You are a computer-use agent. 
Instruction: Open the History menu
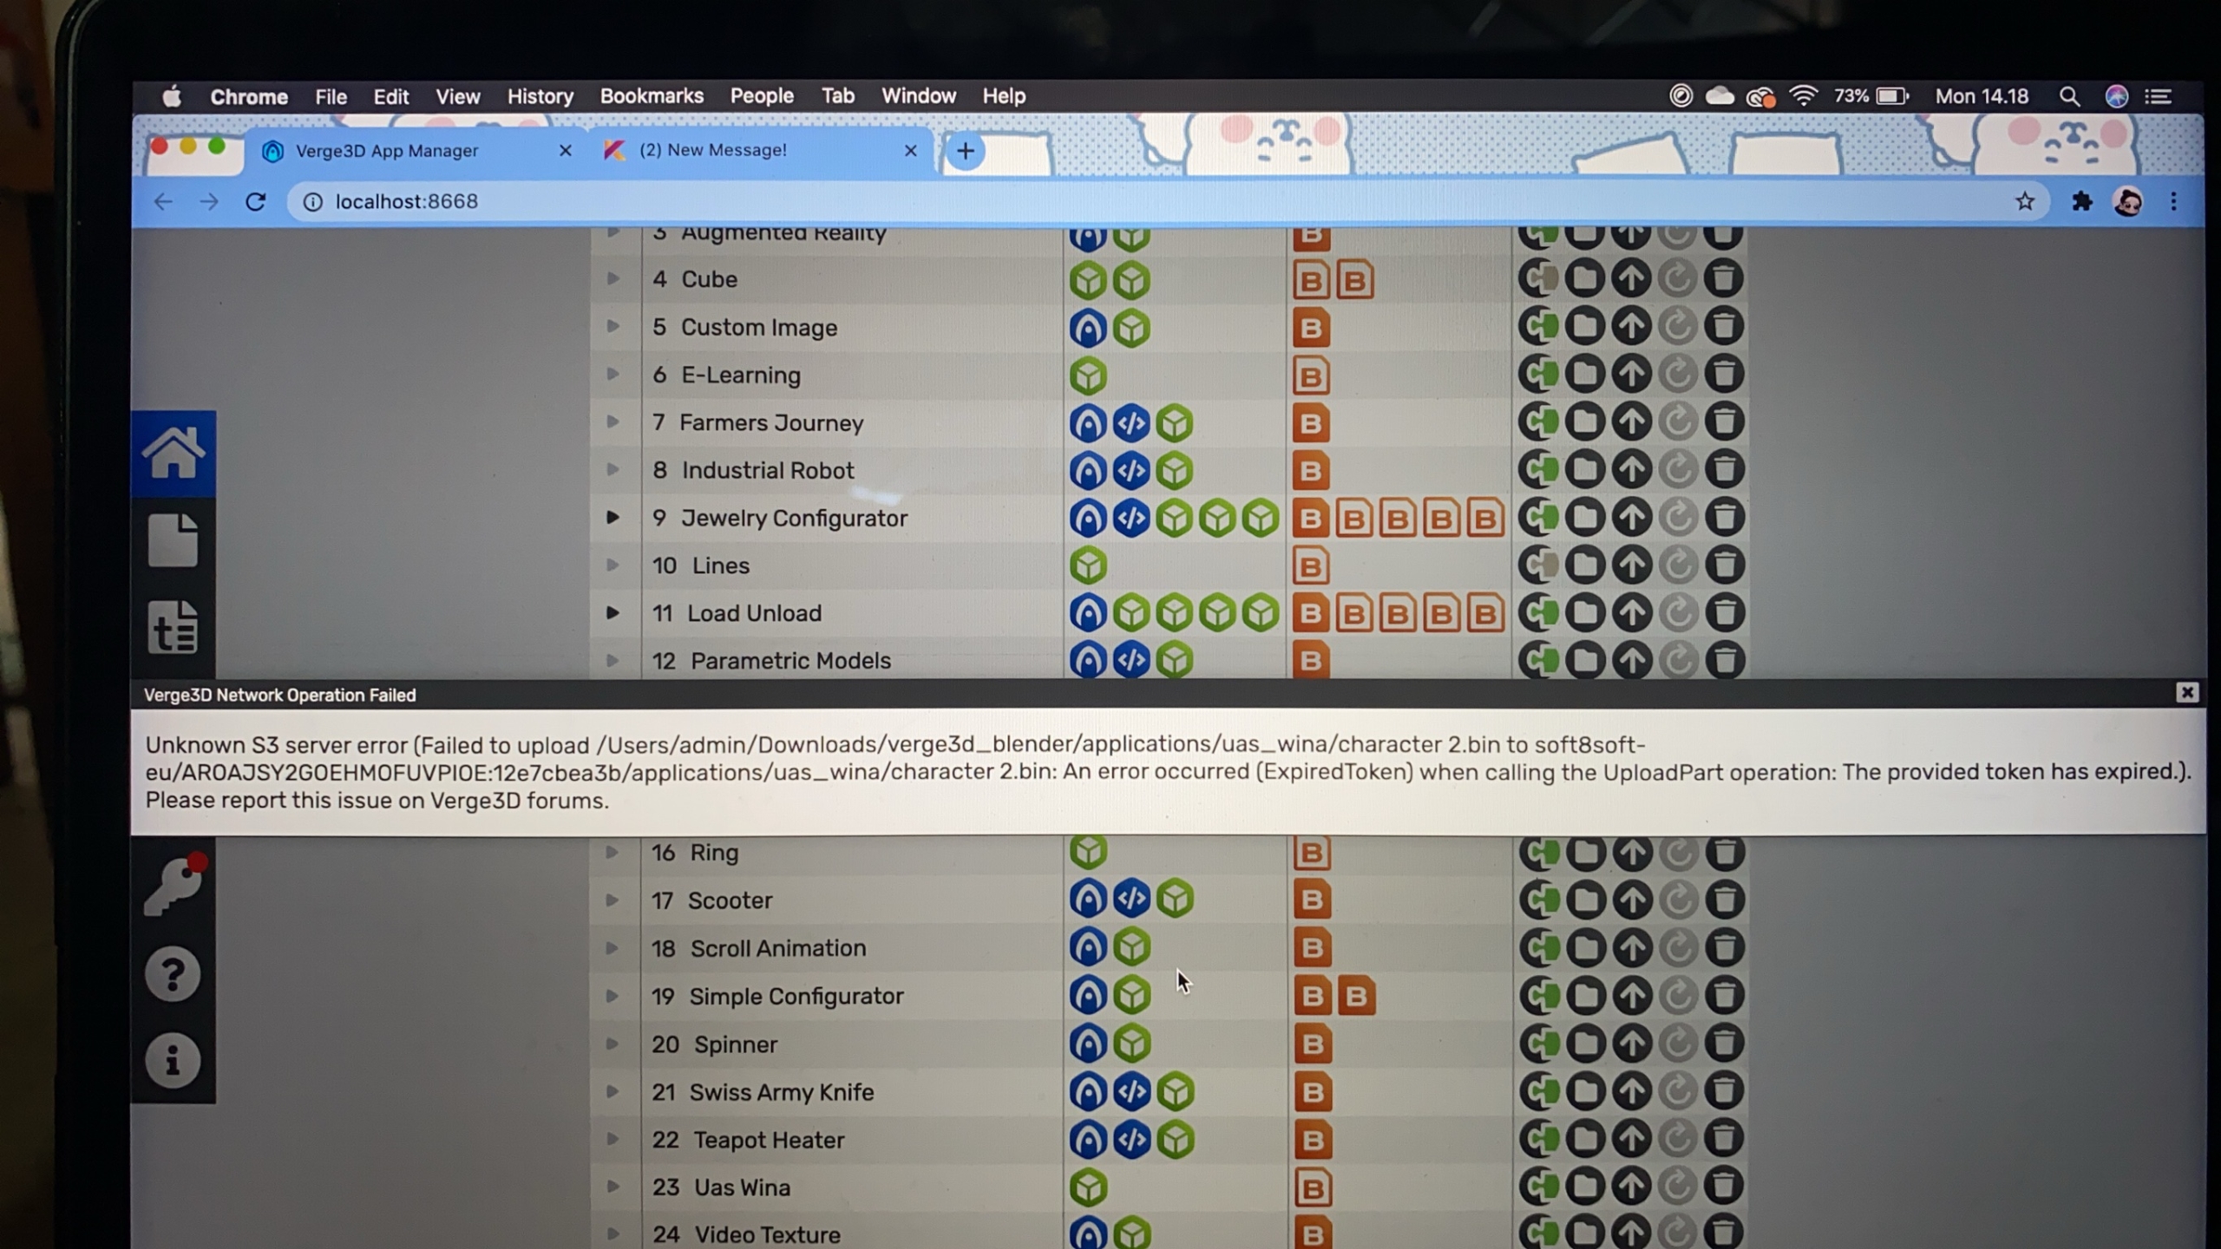(540, 96)
